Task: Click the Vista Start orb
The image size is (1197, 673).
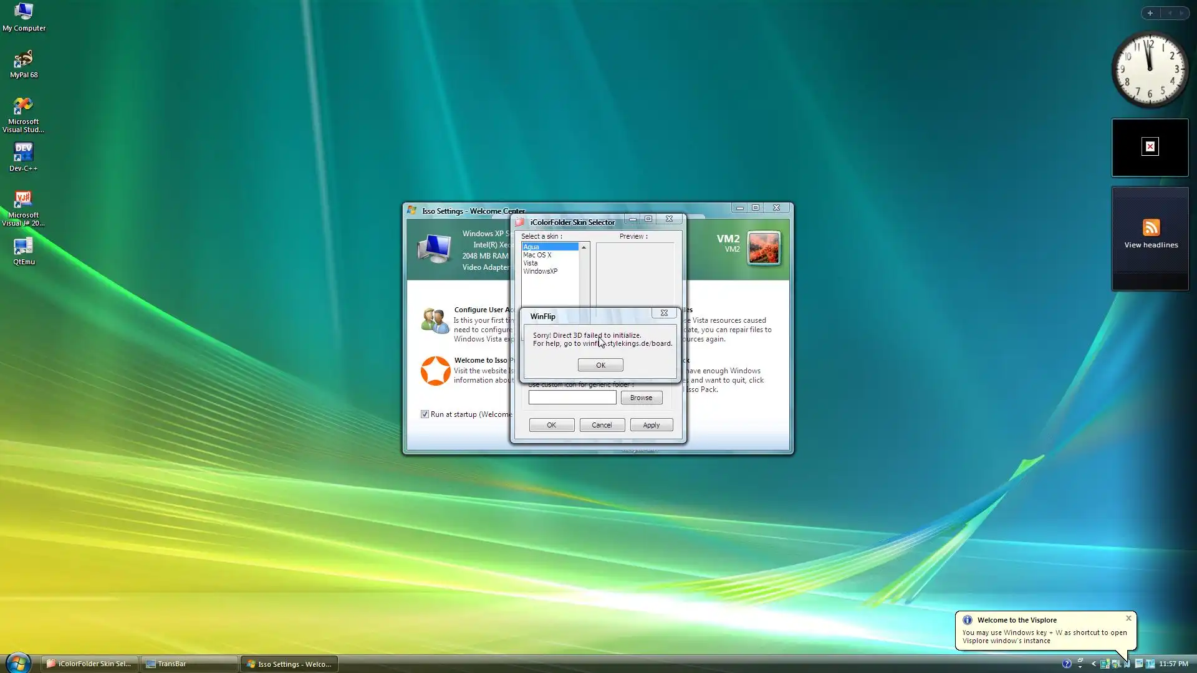Action: (18, 663)
